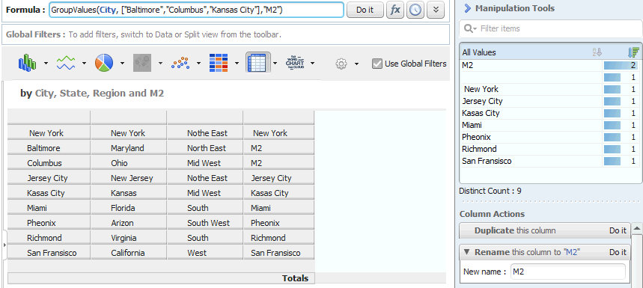Select the scatter chart type icon

click(x=180, y=63)
